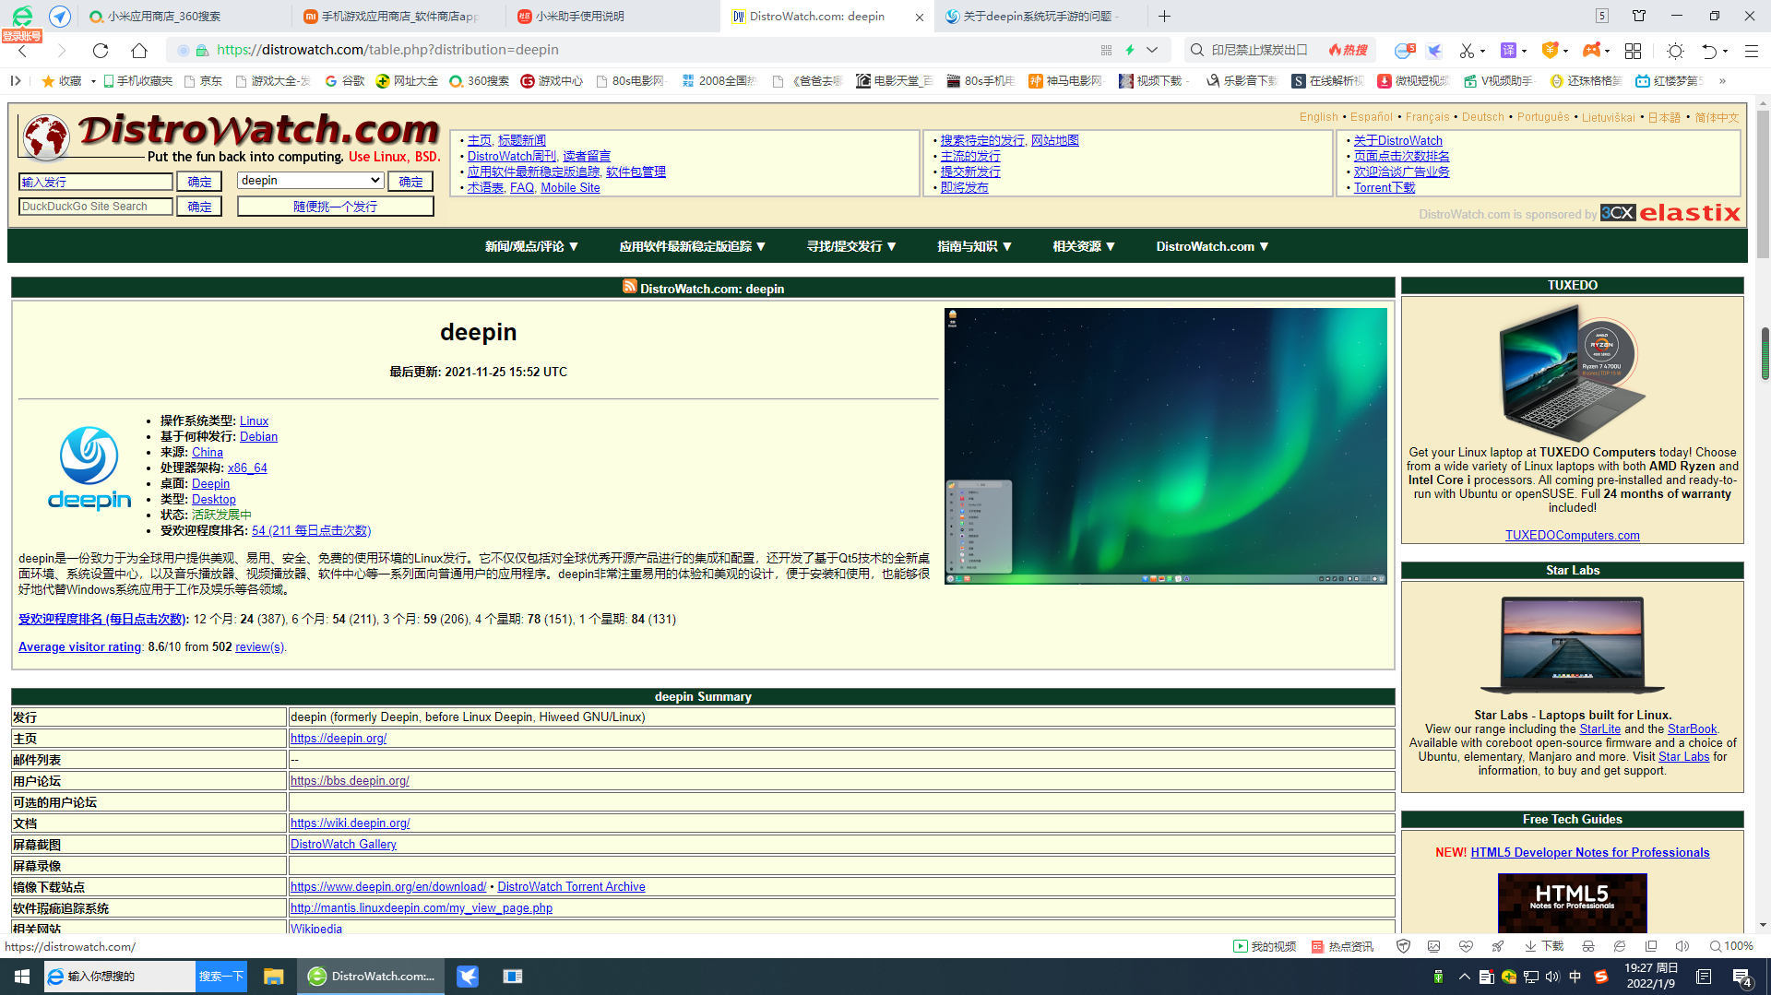Restore closed tab with undo arrow
Image resolution: width=1771 pixels, height=995 pixels.
click(x=1709, y=50)
